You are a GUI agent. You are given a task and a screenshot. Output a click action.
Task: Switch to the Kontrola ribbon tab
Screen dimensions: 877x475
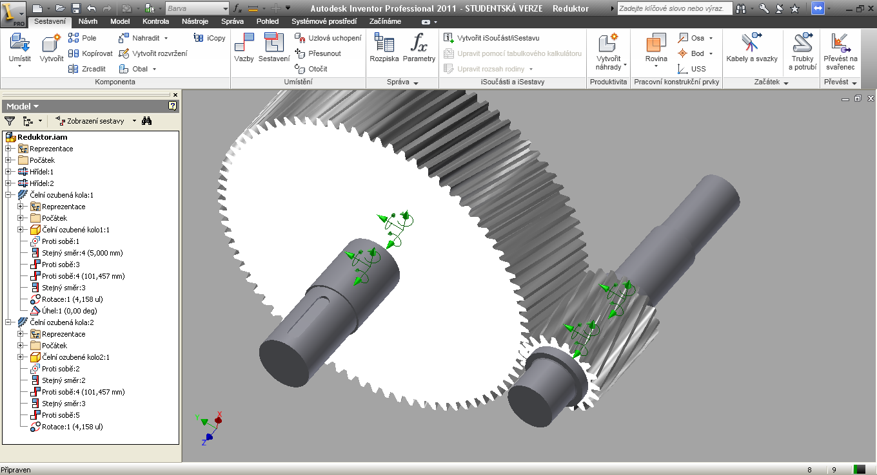pos(155,21)
